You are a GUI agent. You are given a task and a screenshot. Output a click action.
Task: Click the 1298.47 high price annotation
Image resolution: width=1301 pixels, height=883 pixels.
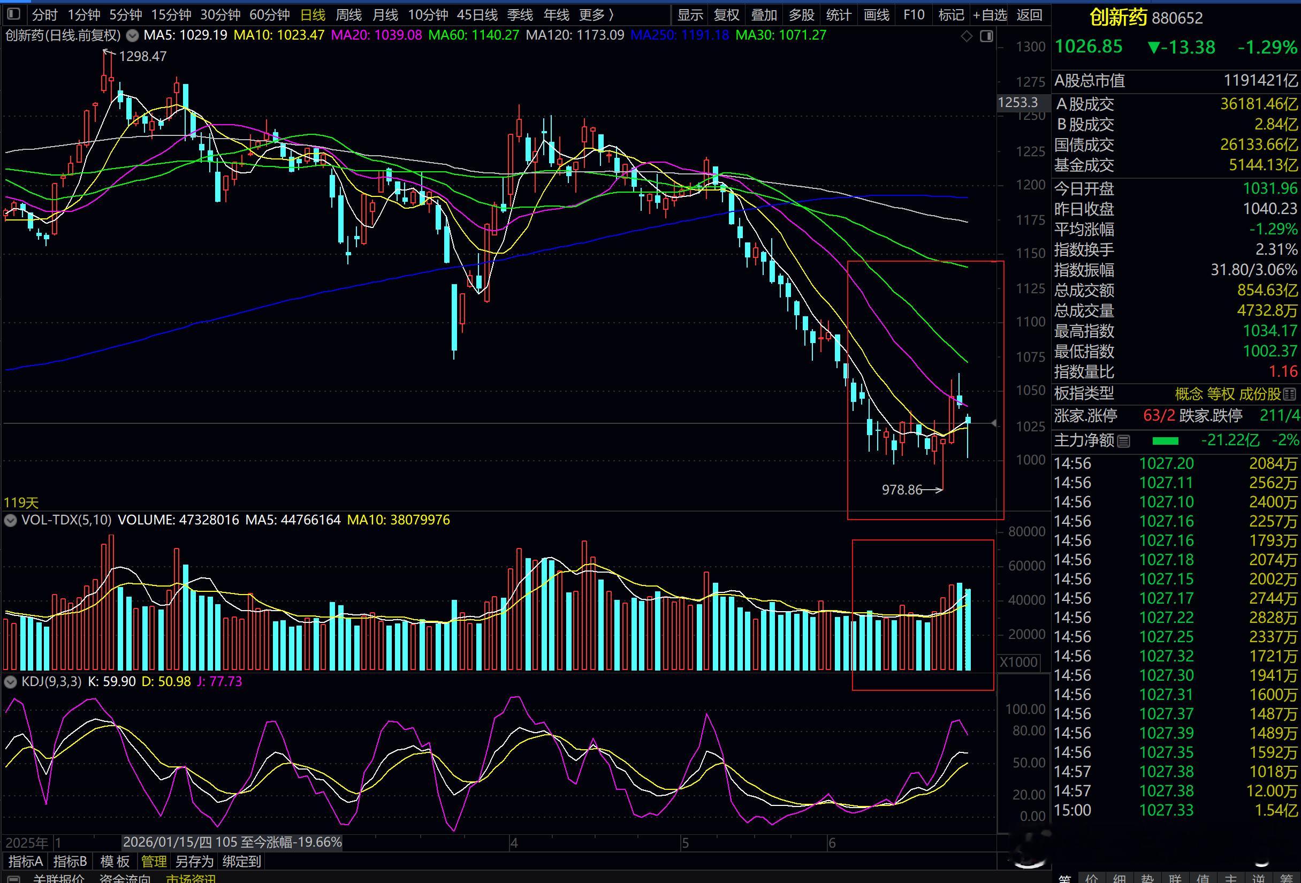pyautogui.click(x=143, y=57)
